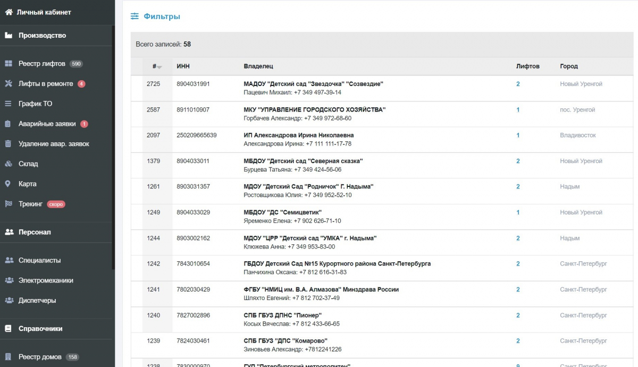Expand the Фильтры panel
This screenshot has height=367, width=638.
[x=155, y=16]
